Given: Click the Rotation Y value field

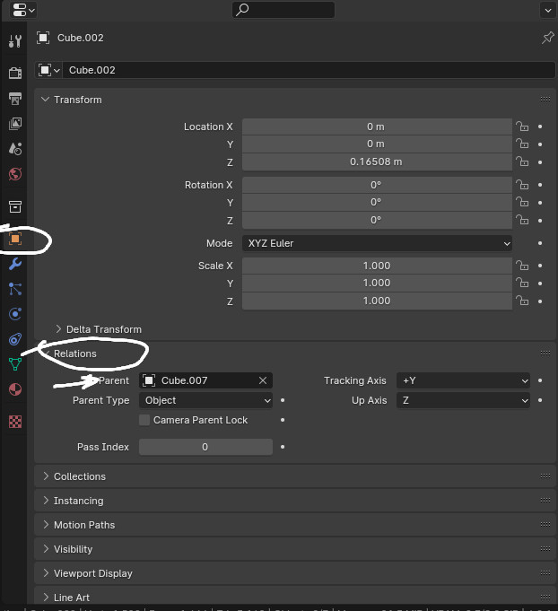Looking at the screenshot, I should pyautogui.click(x=377, y=202).
